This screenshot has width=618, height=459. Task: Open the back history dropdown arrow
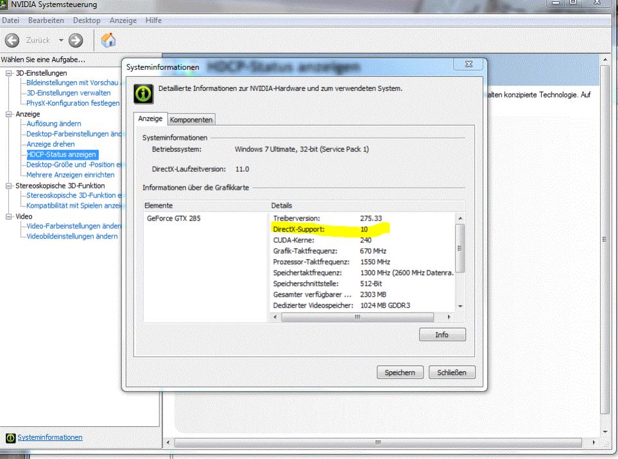point(61,40)
